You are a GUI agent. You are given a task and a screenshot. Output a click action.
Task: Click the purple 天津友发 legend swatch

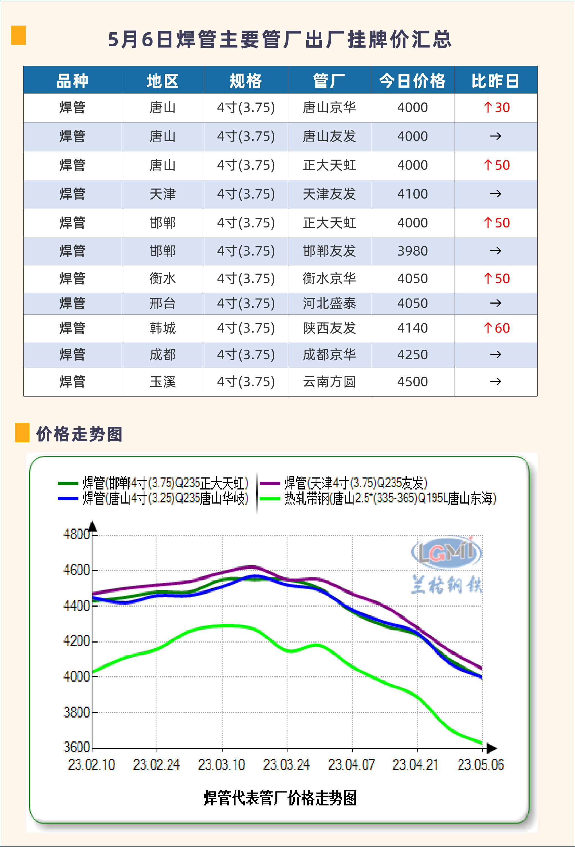[x=270, y=483]
